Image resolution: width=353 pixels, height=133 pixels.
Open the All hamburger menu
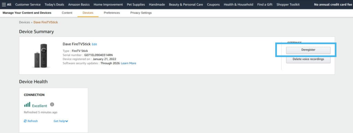pyautogui.click(x=7, y=4)
